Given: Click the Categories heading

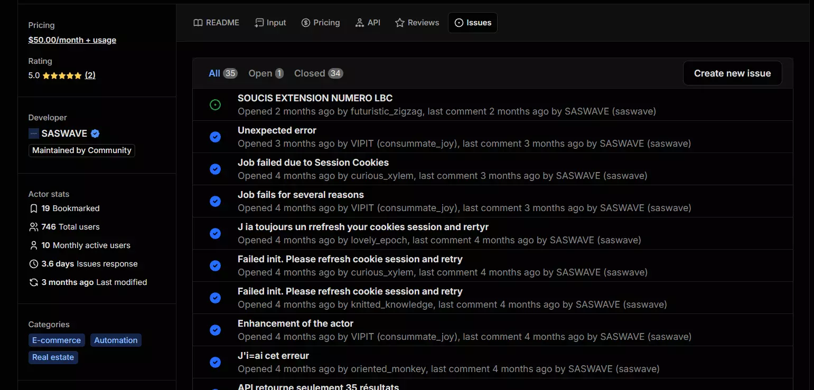Looking at the screenshot, I should point(49,325).
